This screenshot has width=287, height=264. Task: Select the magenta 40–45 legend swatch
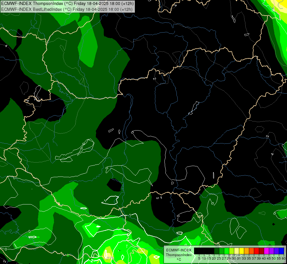tap(266, 251)
